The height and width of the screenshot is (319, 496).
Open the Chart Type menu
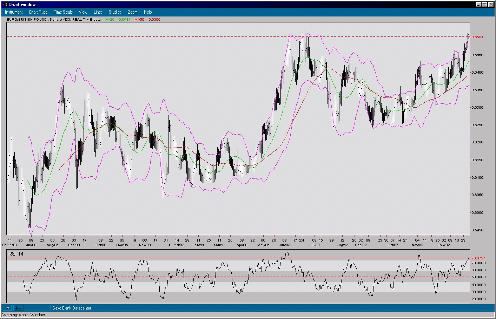[38, 12]
